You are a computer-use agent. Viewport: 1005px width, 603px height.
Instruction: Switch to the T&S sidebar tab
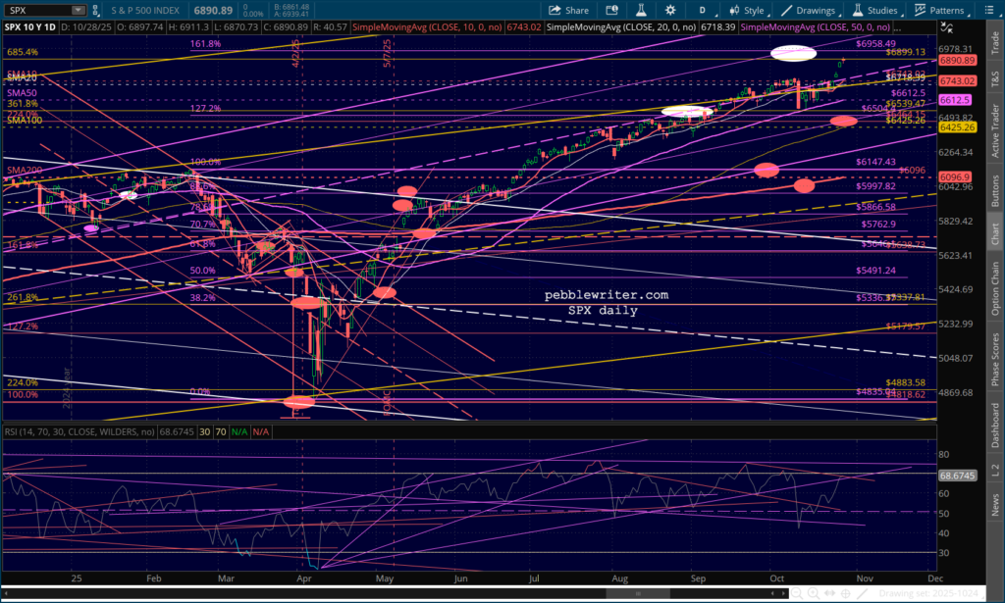coord(995,78)
